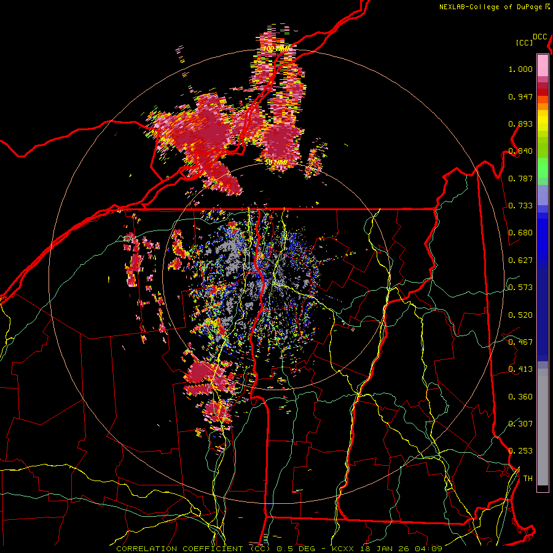Click the 0.680 scale label
The height and width of the screenshot is (553, 553).
(520, 233)
